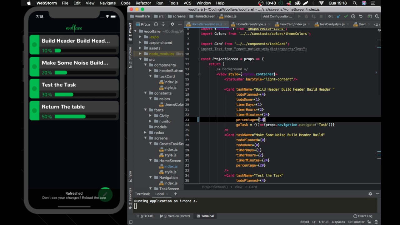The height and width of the screenshot is (225, 400).
Task: Click the Git rollback undo icon
Action: tap(361, 16)
